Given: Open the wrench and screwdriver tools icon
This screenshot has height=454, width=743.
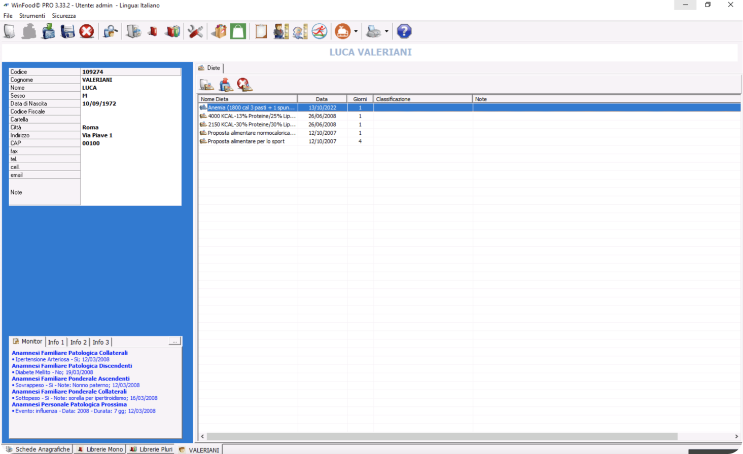Looking at the screenshot, I should pos(195,31).
